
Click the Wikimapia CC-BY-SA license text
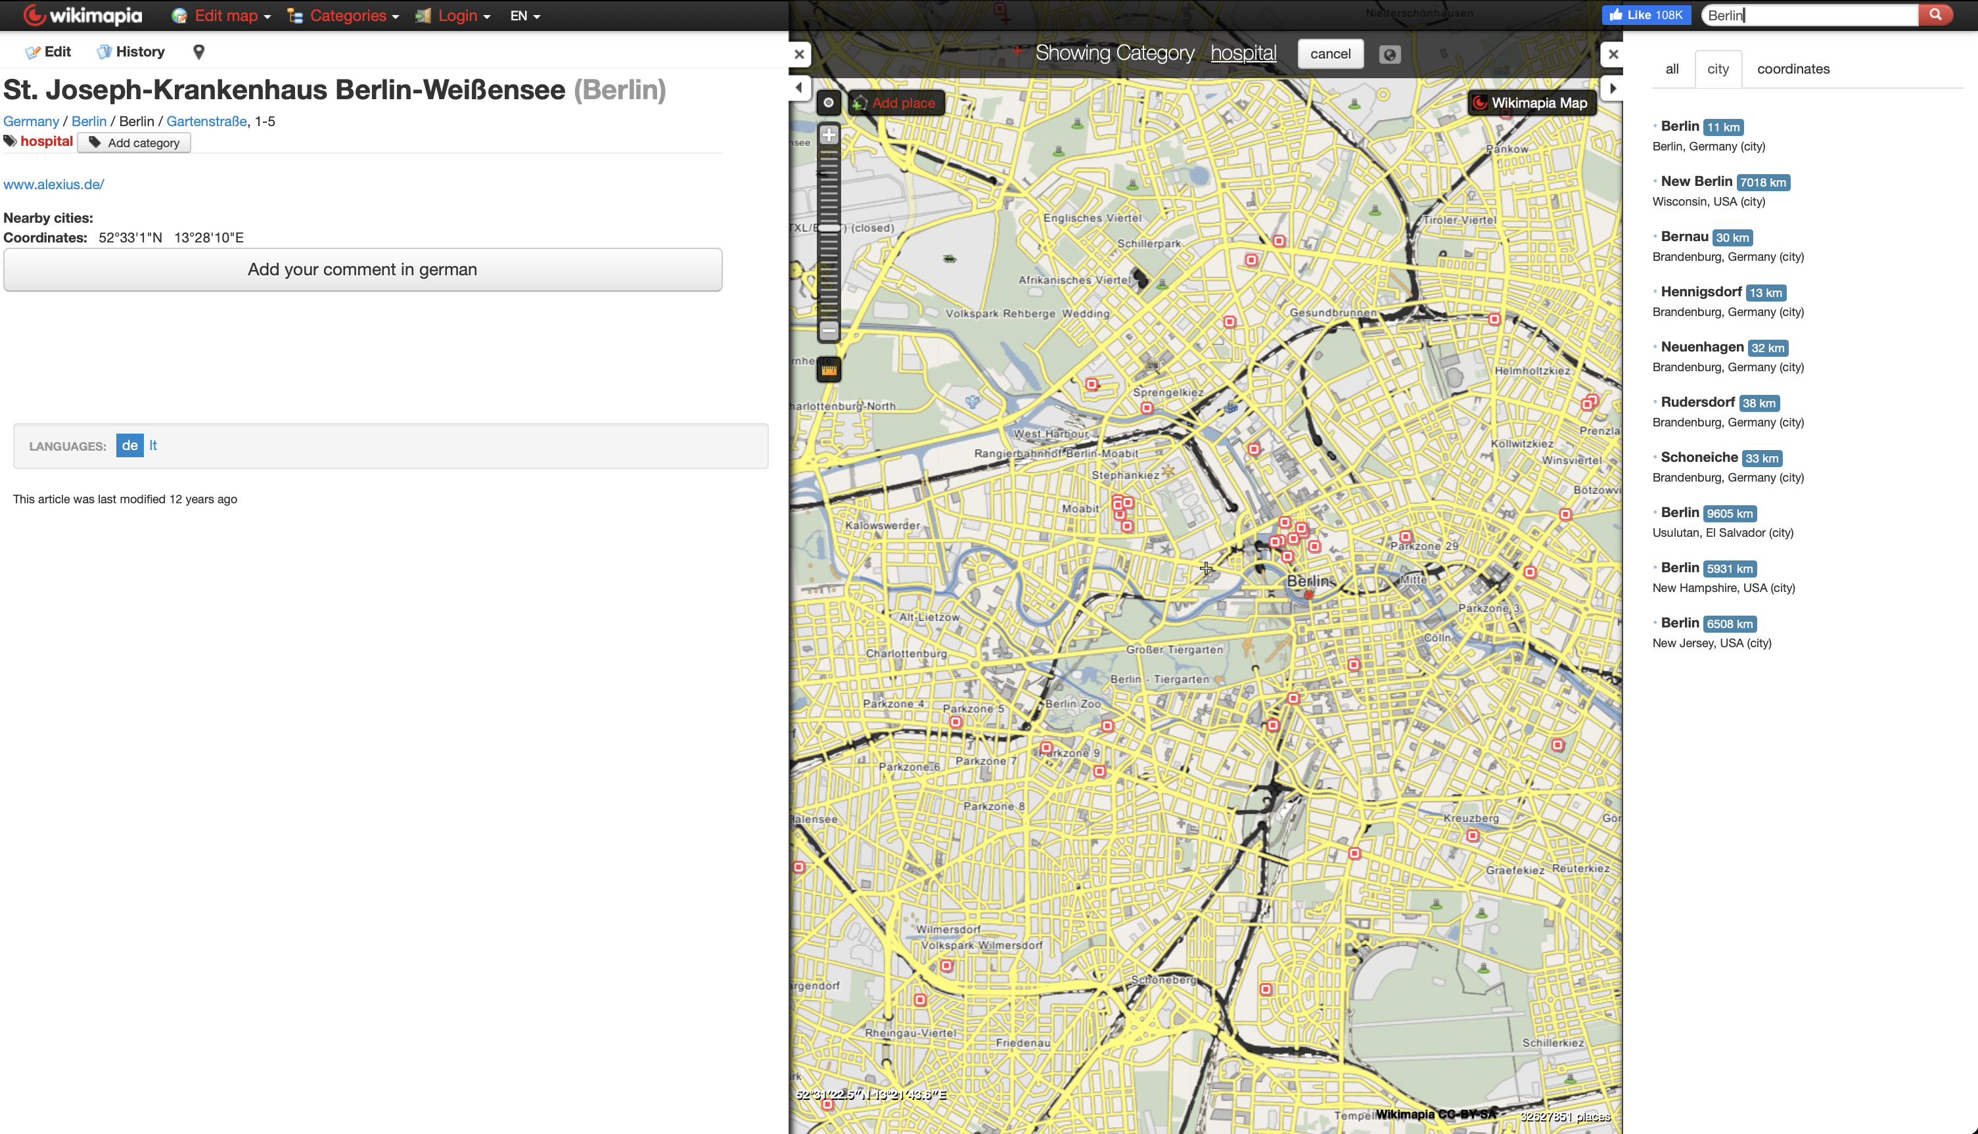[1436, 1114]
